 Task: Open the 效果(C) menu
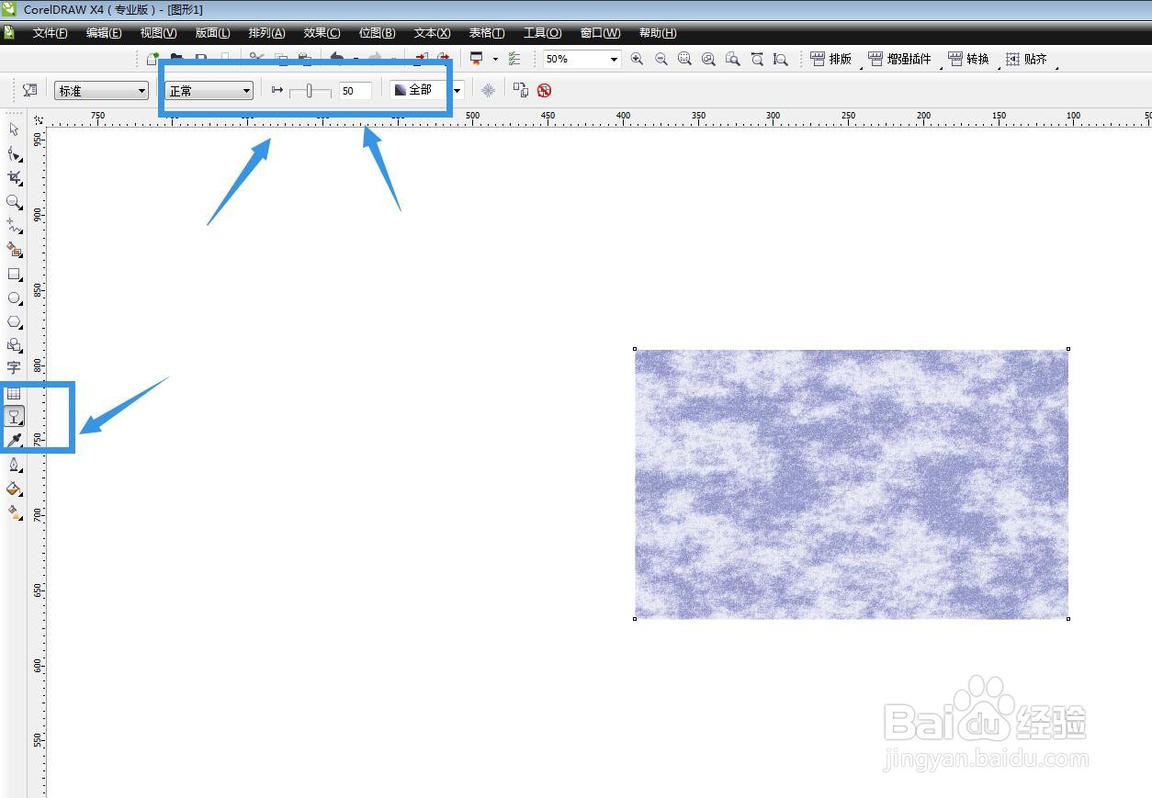coord(322,33)
